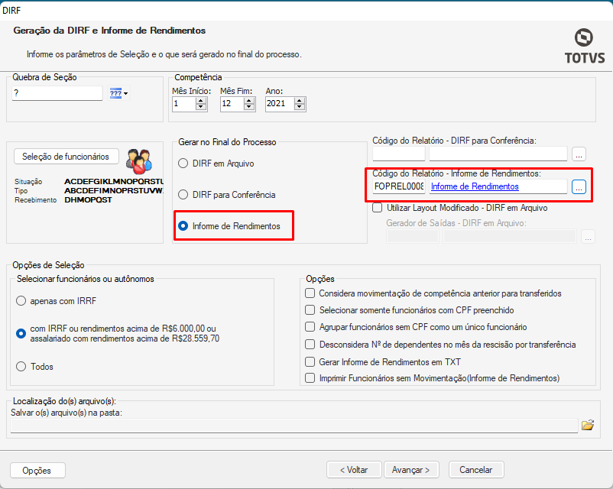Click the Tipo value ABCDEFIMNOPRSTUVW

114,191
